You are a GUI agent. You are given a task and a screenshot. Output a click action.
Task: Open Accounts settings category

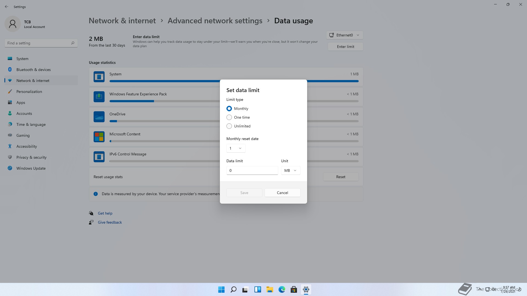click(x=41, y=113)
